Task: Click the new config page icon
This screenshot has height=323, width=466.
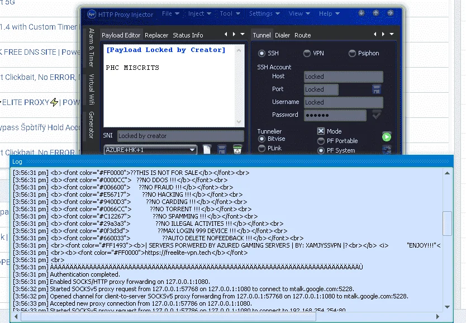Action: pos(207,149)
